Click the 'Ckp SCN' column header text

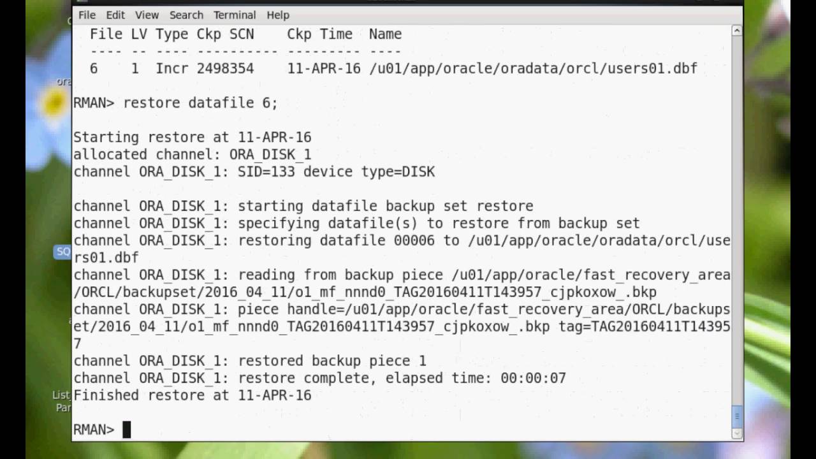[x=225, y=34]
